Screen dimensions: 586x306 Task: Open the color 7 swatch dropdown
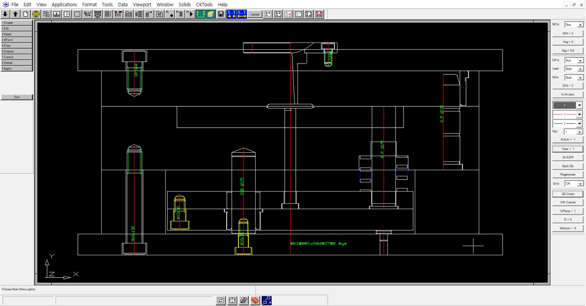579,105
